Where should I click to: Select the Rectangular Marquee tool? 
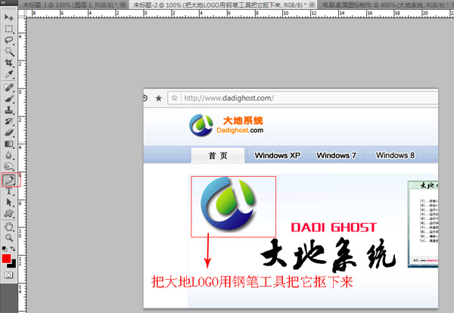(x=9, y=29)
